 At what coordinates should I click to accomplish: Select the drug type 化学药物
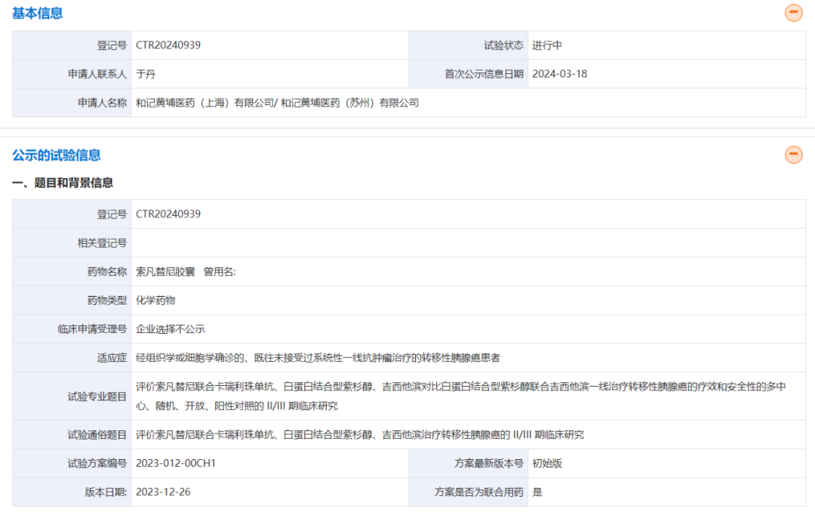click(x=155, y=300)
